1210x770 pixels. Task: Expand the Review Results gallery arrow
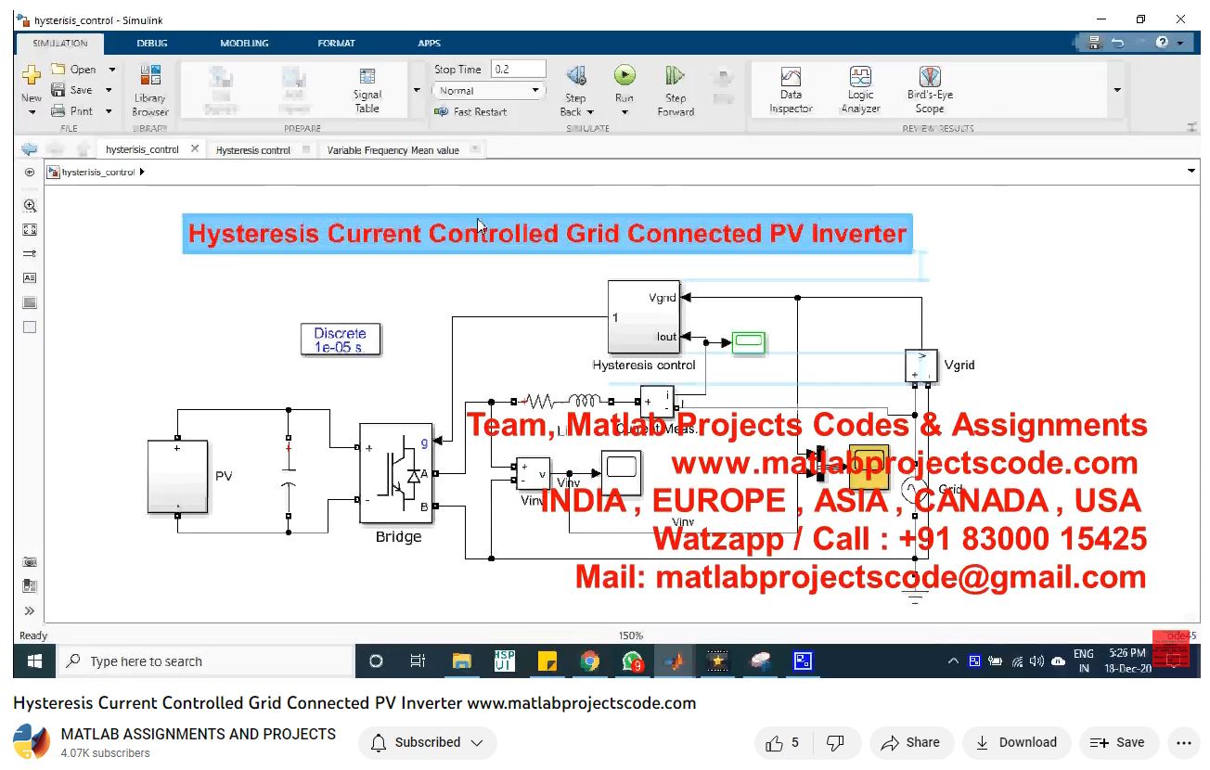pyautogui.click(x=1117, y=90)
